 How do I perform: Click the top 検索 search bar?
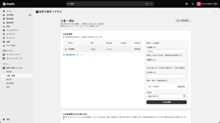tap(110, 4)
